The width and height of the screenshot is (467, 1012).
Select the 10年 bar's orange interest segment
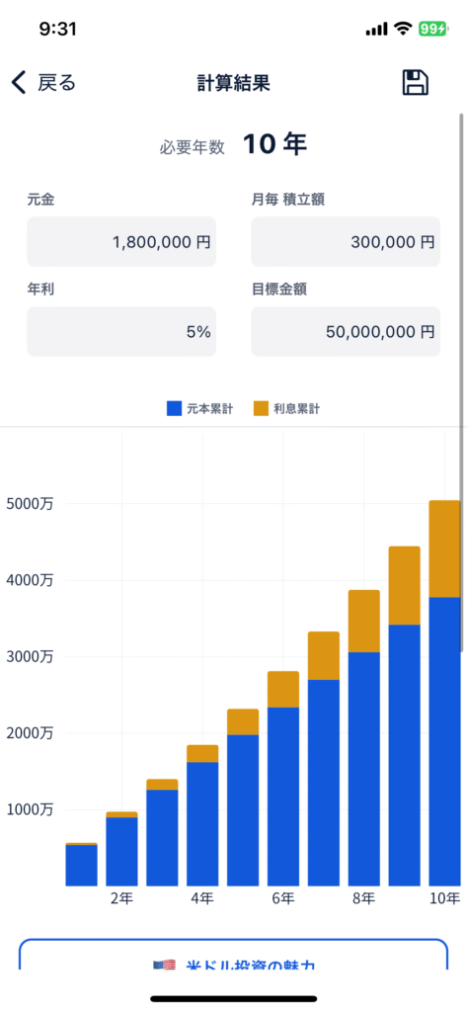445,549
